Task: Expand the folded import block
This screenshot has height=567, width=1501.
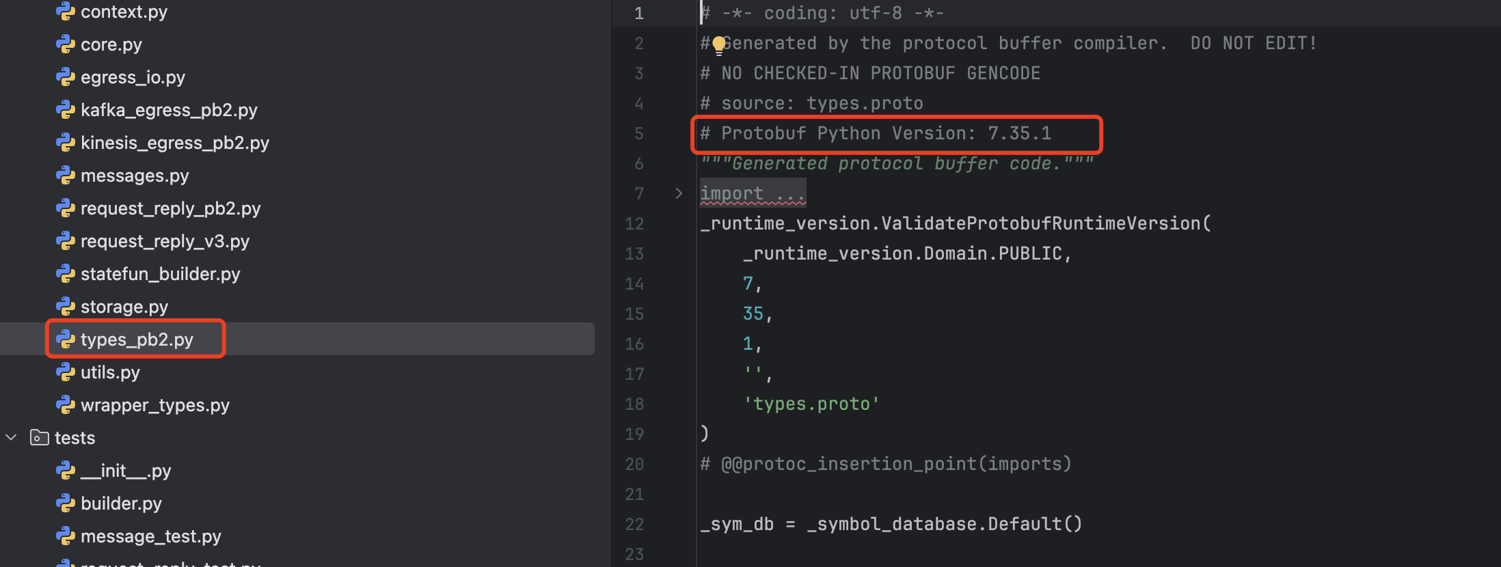Action: point(678,193)
